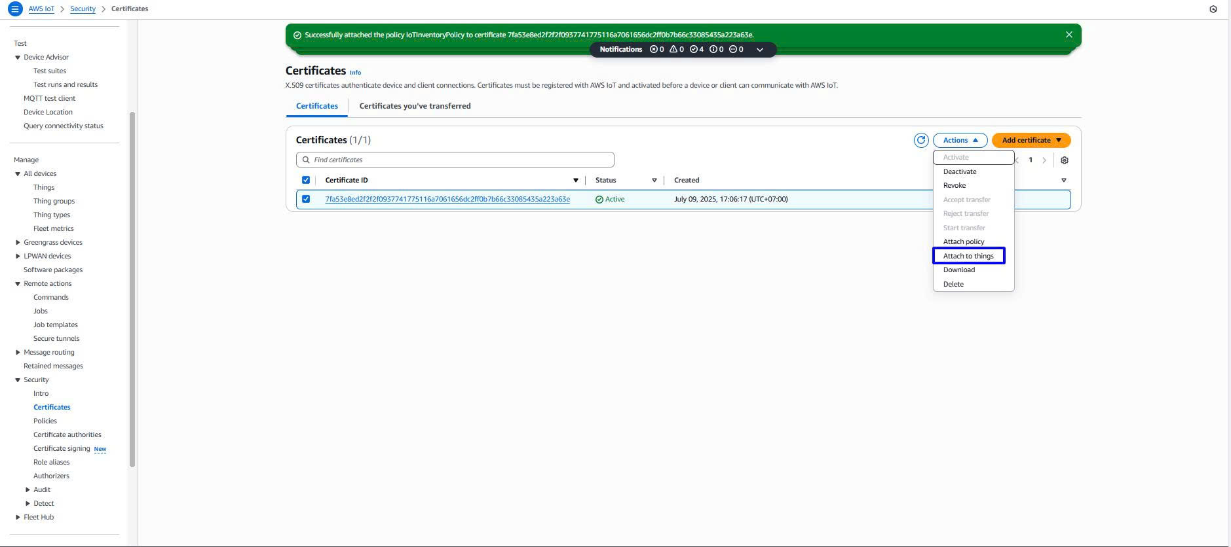
Task: Click the Certificate ID sort arrow
Action: click(x=575, y=180)
